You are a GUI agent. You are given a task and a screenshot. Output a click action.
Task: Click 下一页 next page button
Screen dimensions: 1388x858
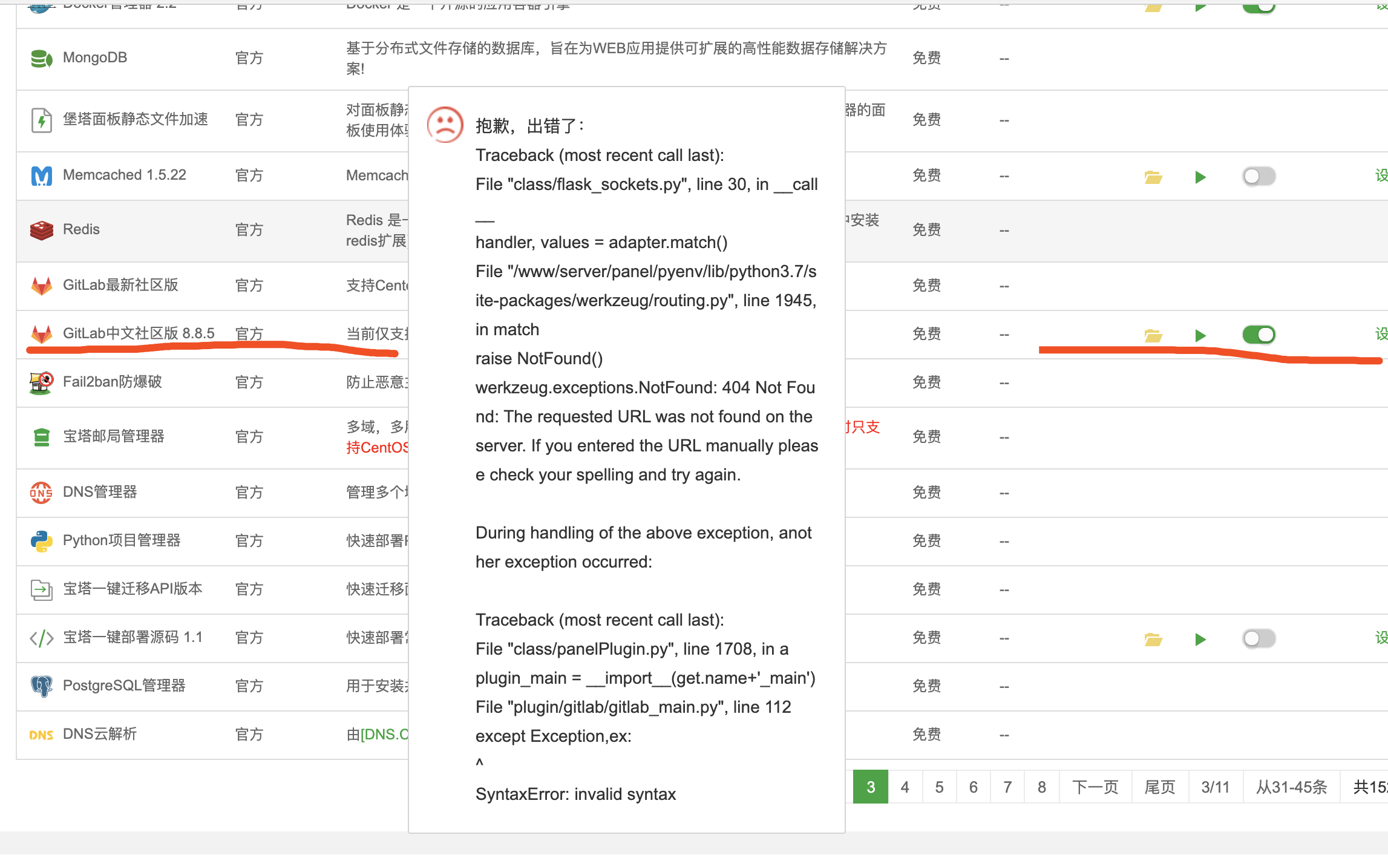[1095, 787]
